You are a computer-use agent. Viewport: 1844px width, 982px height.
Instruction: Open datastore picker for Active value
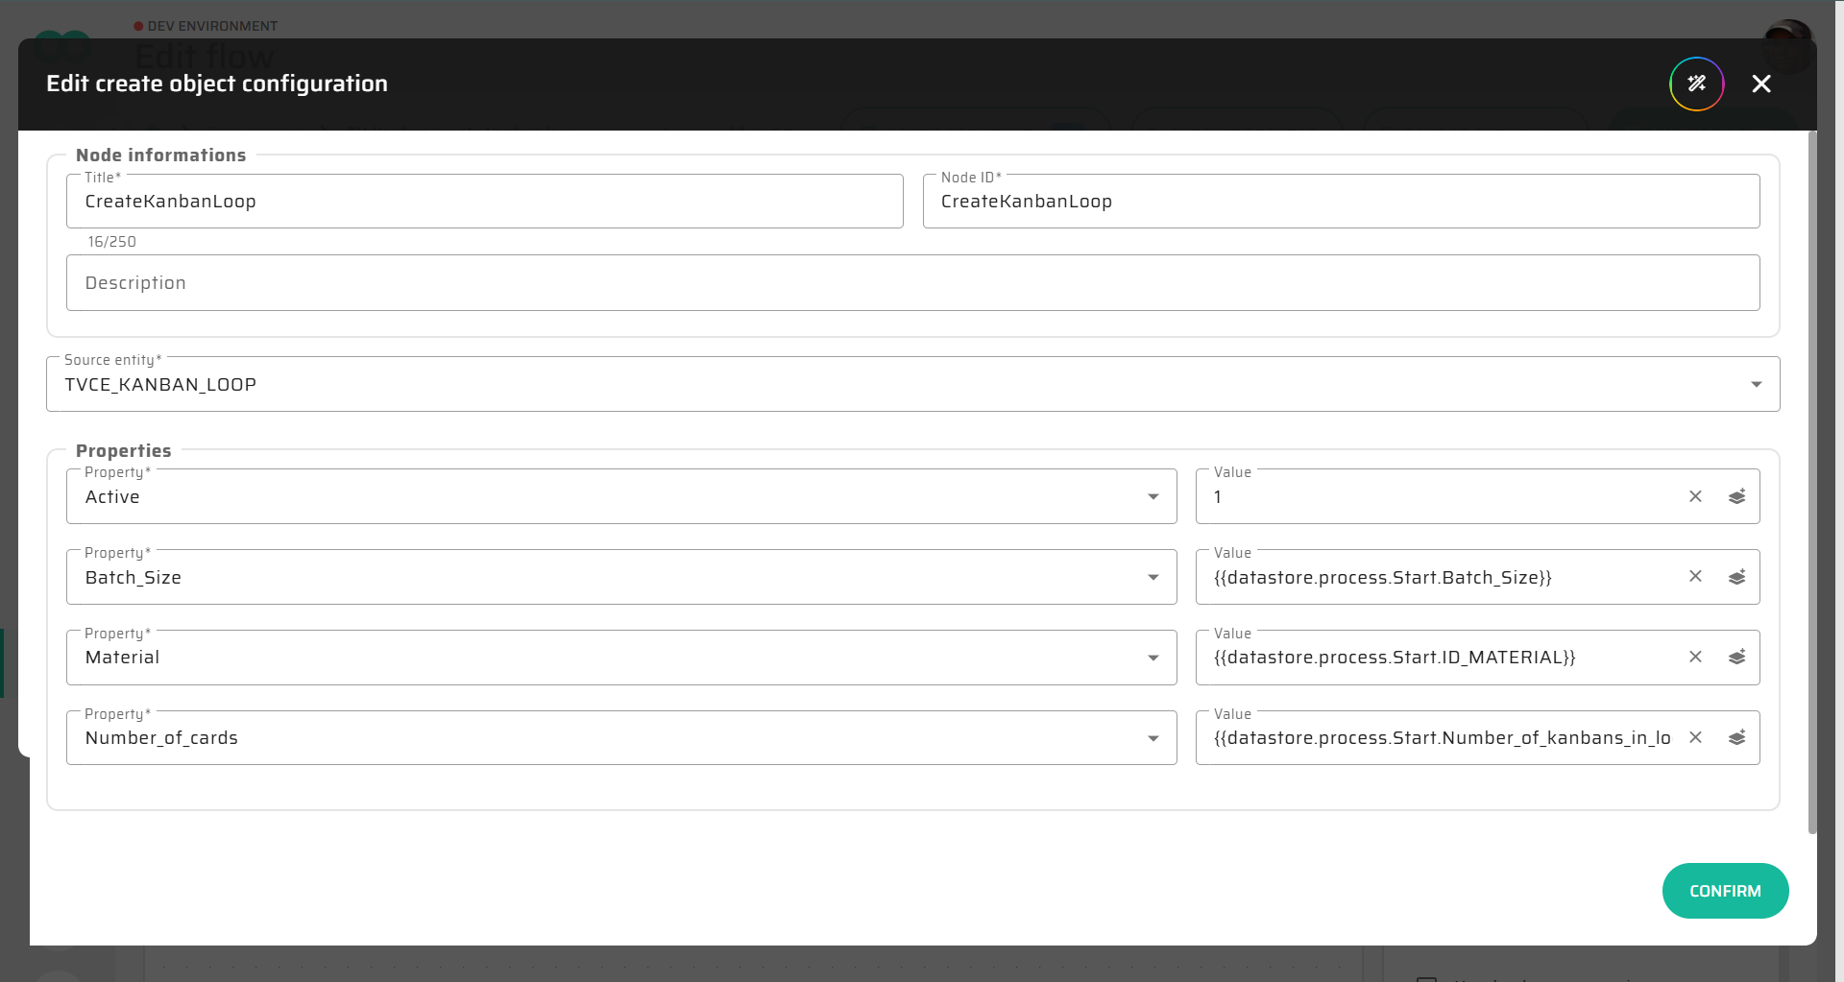[1736, 496]
